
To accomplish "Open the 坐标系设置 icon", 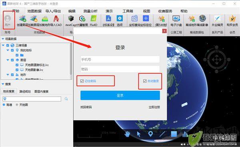I will click(108, 19).
